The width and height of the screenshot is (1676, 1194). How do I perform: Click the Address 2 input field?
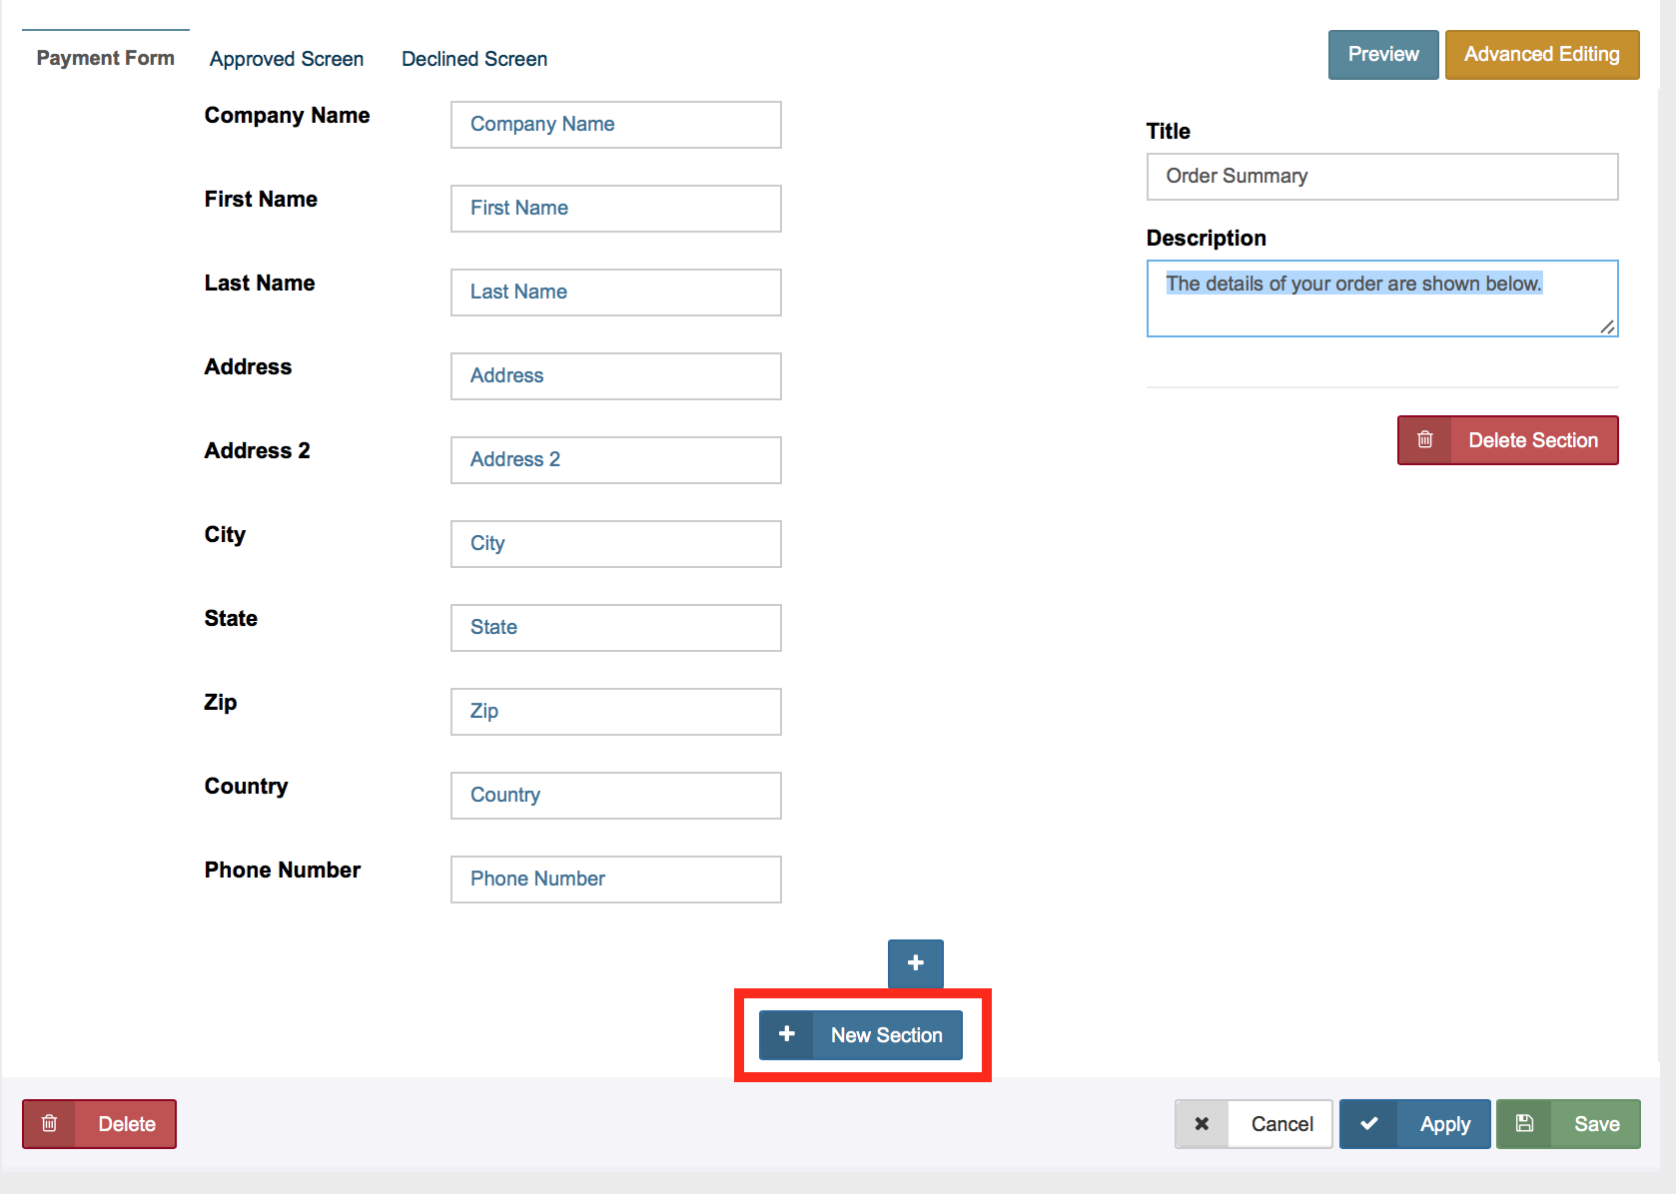pos(615,460)
